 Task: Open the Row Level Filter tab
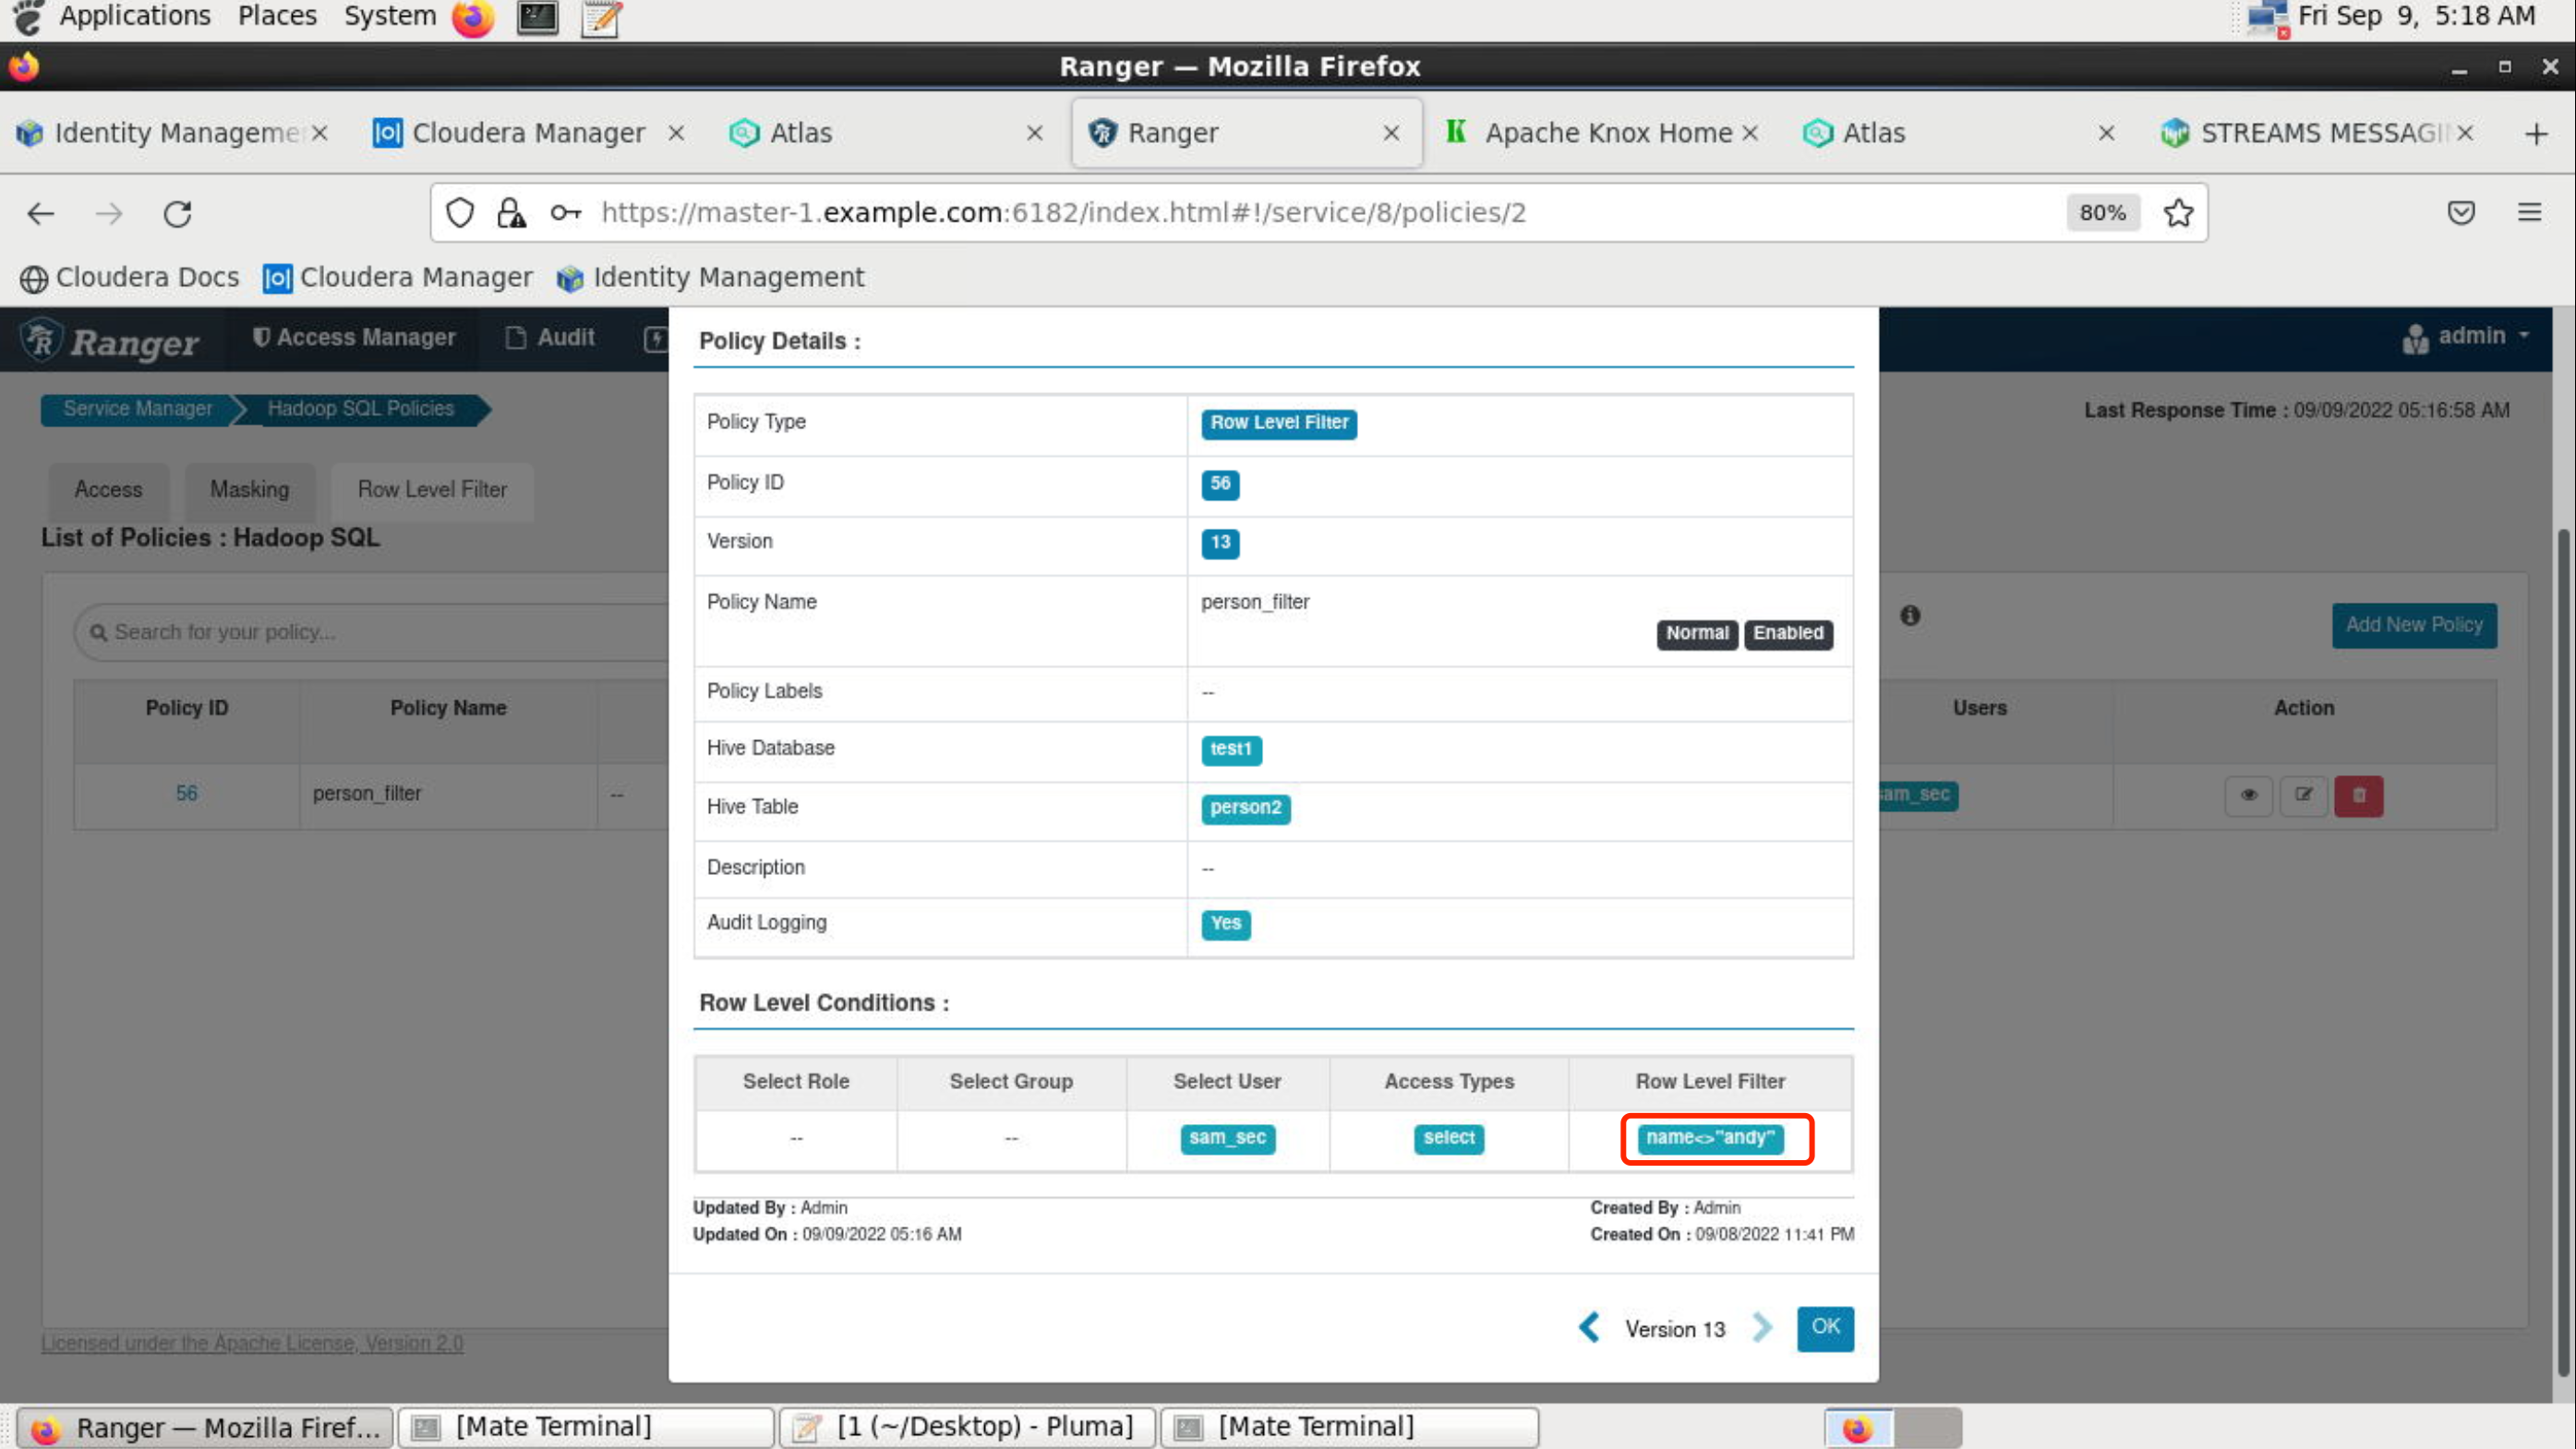[432, 488]
